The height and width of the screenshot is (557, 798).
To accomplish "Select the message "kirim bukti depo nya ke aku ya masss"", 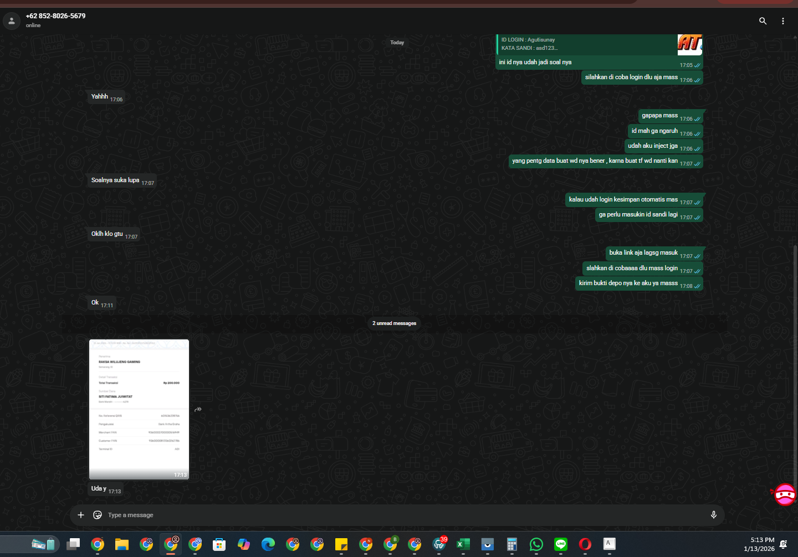I will (x=639, y=283).
